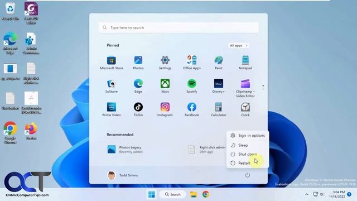The image size is (357, 201).
Task: Choose Sleep from the power menu
Action: pyautogui.click(x=248, y=145)
